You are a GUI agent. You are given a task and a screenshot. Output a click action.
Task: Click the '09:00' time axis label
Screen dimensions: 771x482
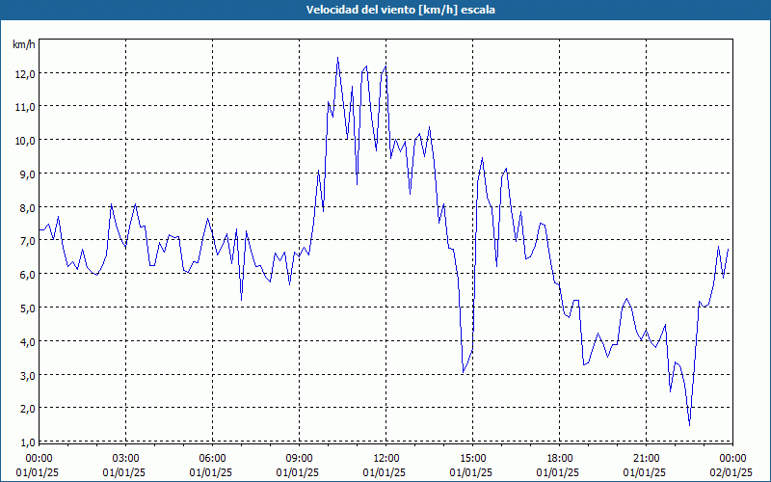pos(299,459)
